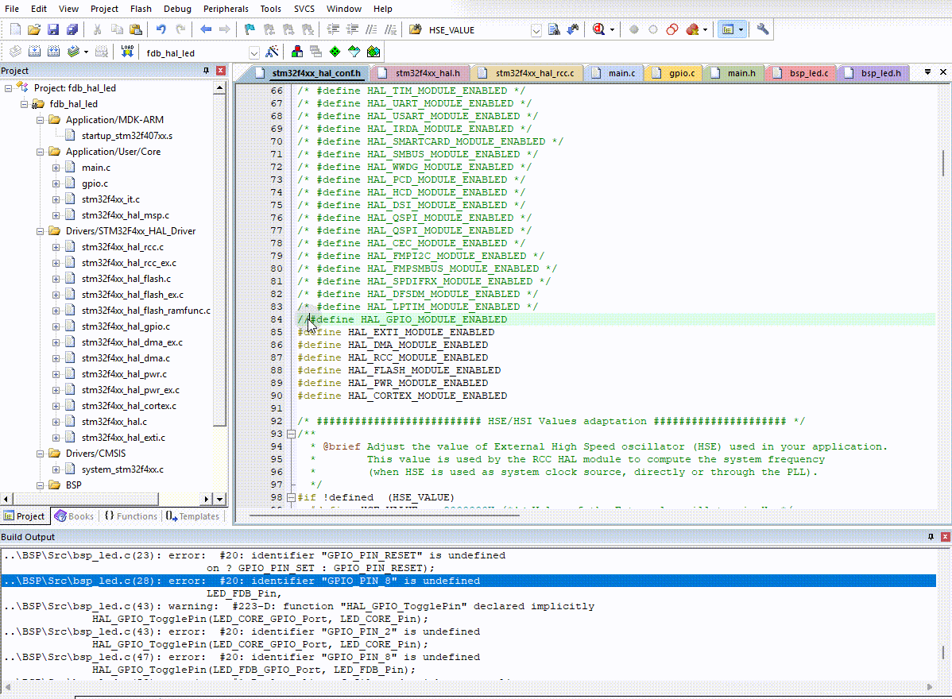This screenshot has width=952, height=699.
Task: Click the Find in Files folder icon
Action: tap(416, 29)
